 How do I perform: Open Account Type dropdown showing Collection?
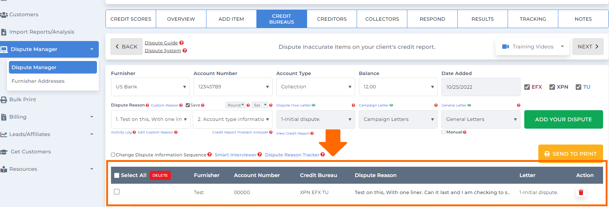pos(316,87)
